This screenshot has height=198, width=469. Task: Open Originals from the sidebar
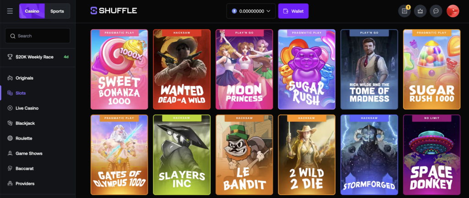click(x=24, y=78)
